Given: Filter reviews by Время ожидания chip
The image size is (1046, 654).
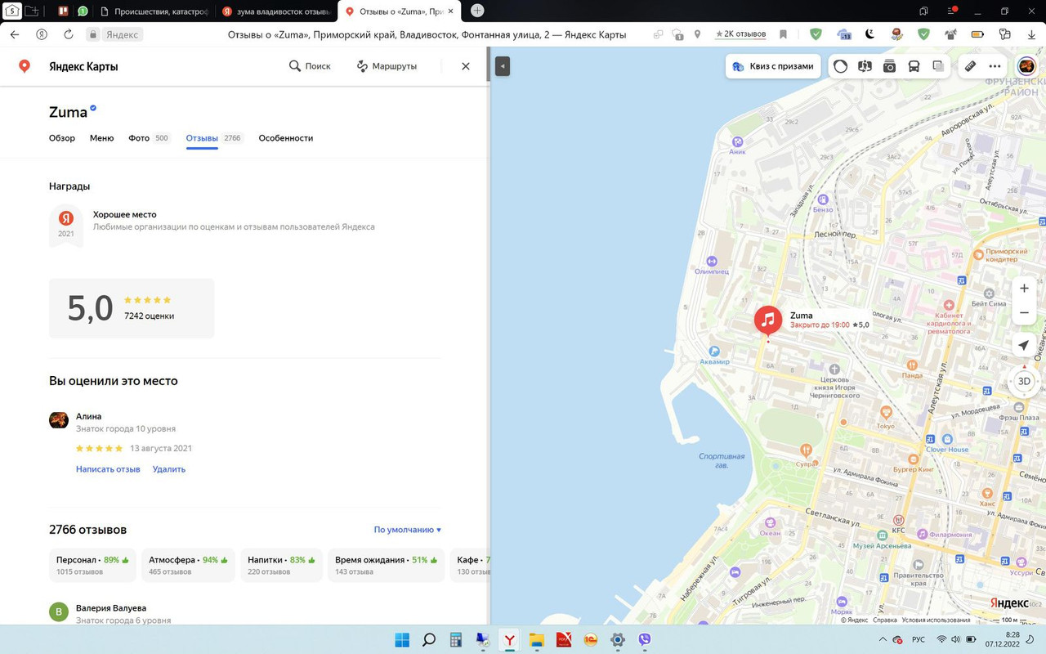Looking at the screenshot, I should point(386,565).
